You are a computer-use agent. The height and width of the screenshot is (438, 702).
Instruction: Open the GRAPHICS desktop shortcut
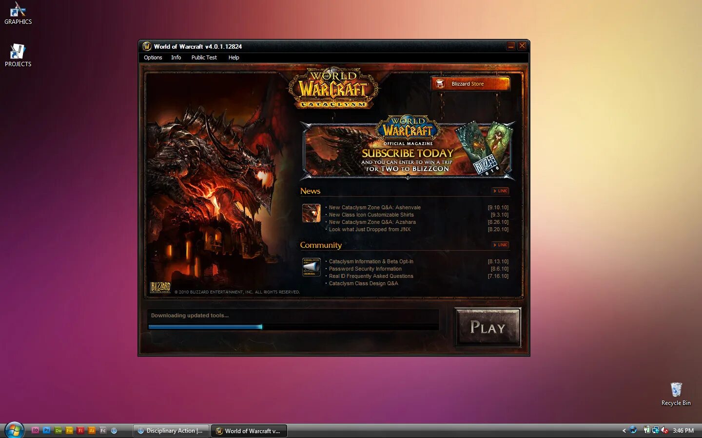pyautogui.click(x=18, y=13)
